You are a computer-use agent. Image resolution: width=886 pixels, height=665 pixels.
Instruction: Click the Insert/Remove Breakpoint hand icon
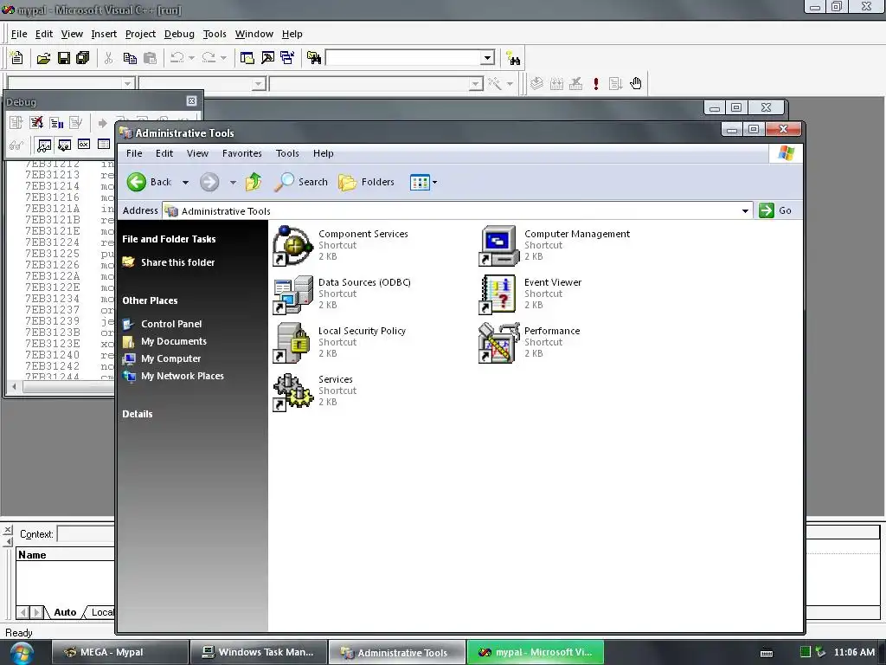coord(636,84)
